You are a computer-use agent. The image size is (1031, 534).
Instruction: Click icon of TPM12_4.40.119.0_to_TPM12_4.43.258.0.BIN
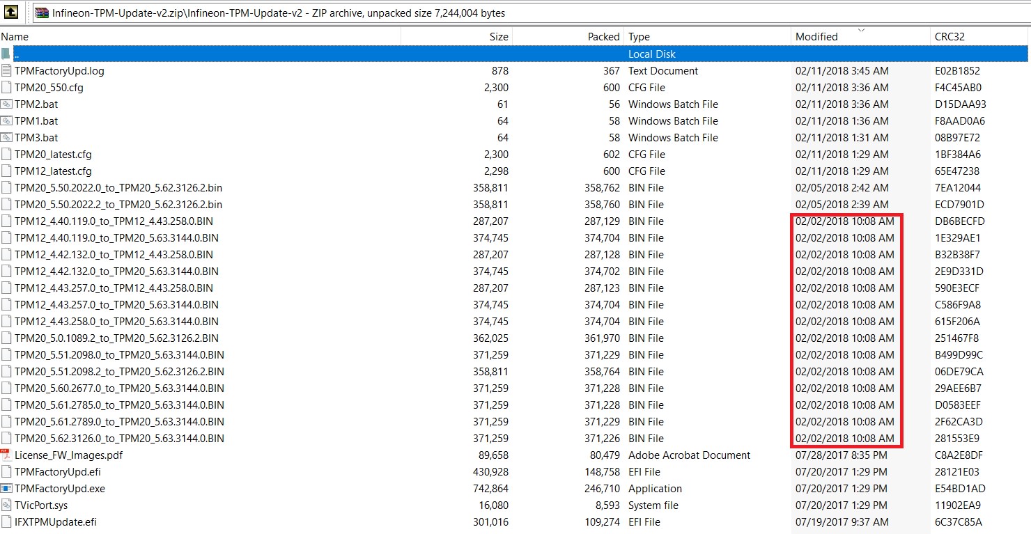pyautogui.click(x=6, y=221)
